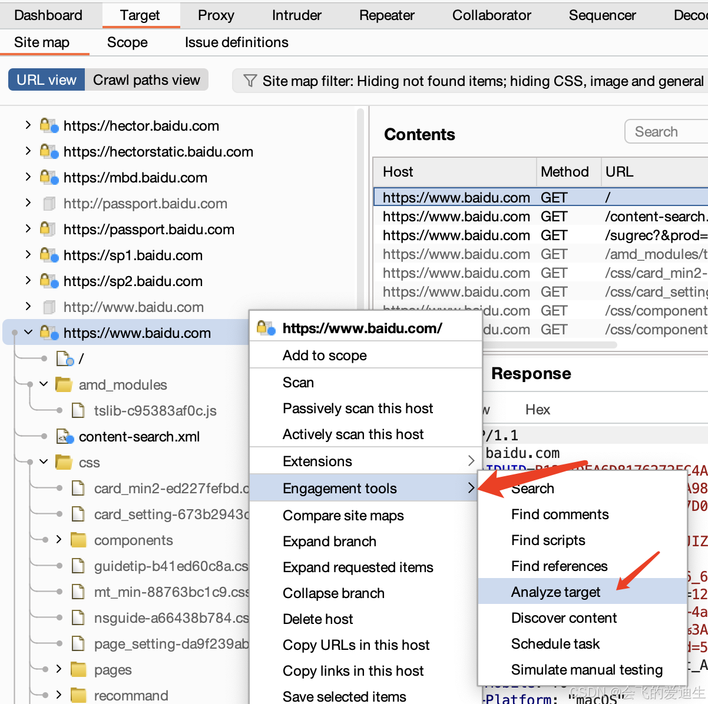Click the mbd.baidu.com host lock icon
Screen dimensions: 708x704
[x=49, y=177]
